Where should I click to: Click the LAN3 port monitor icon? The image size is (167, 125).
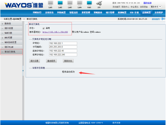click(x=70, y=3)
